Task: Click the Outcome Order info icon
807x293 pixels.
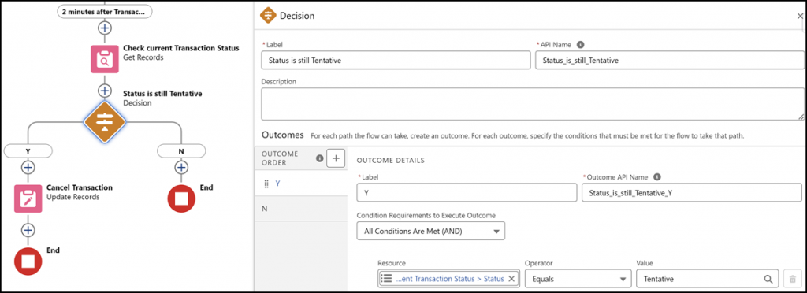Action: (319, 159)
